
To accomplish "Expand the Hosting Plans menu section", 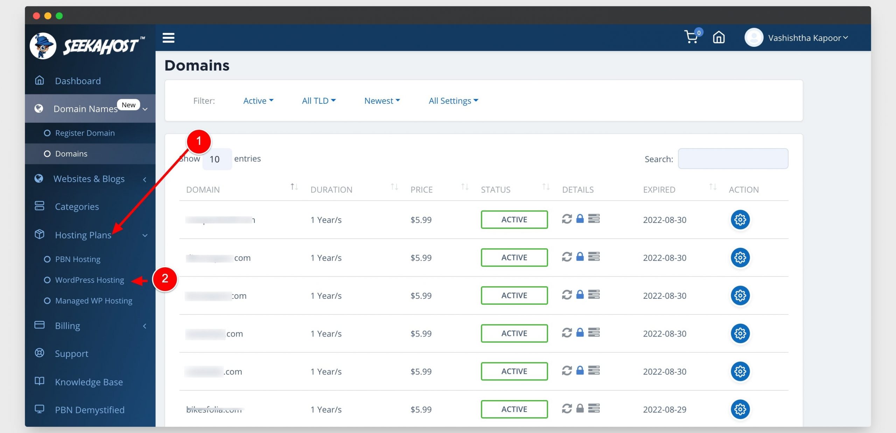I will (83, 234).
